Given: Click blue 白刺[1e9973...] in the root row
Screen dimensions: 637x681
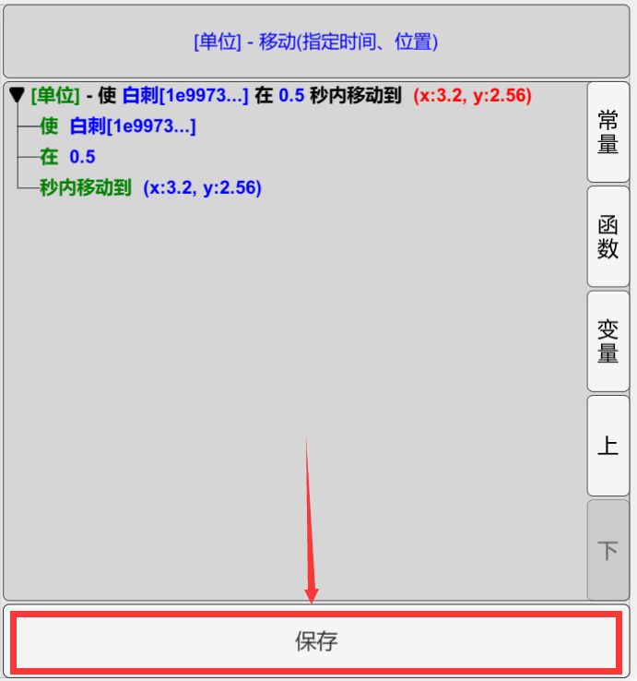Looking at the screenshot, I should pos(184,96).
